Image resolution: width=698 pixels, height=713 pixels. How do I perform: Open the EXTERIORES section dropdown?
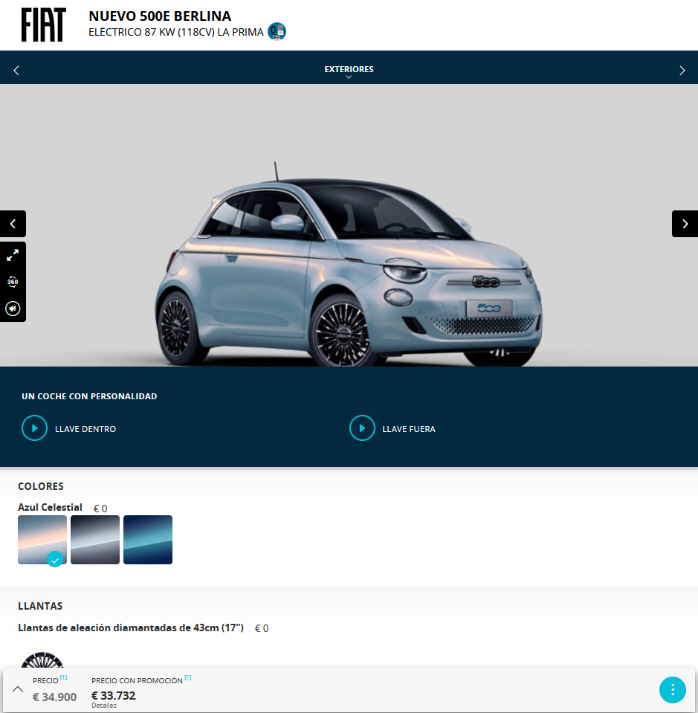[349, 71]
